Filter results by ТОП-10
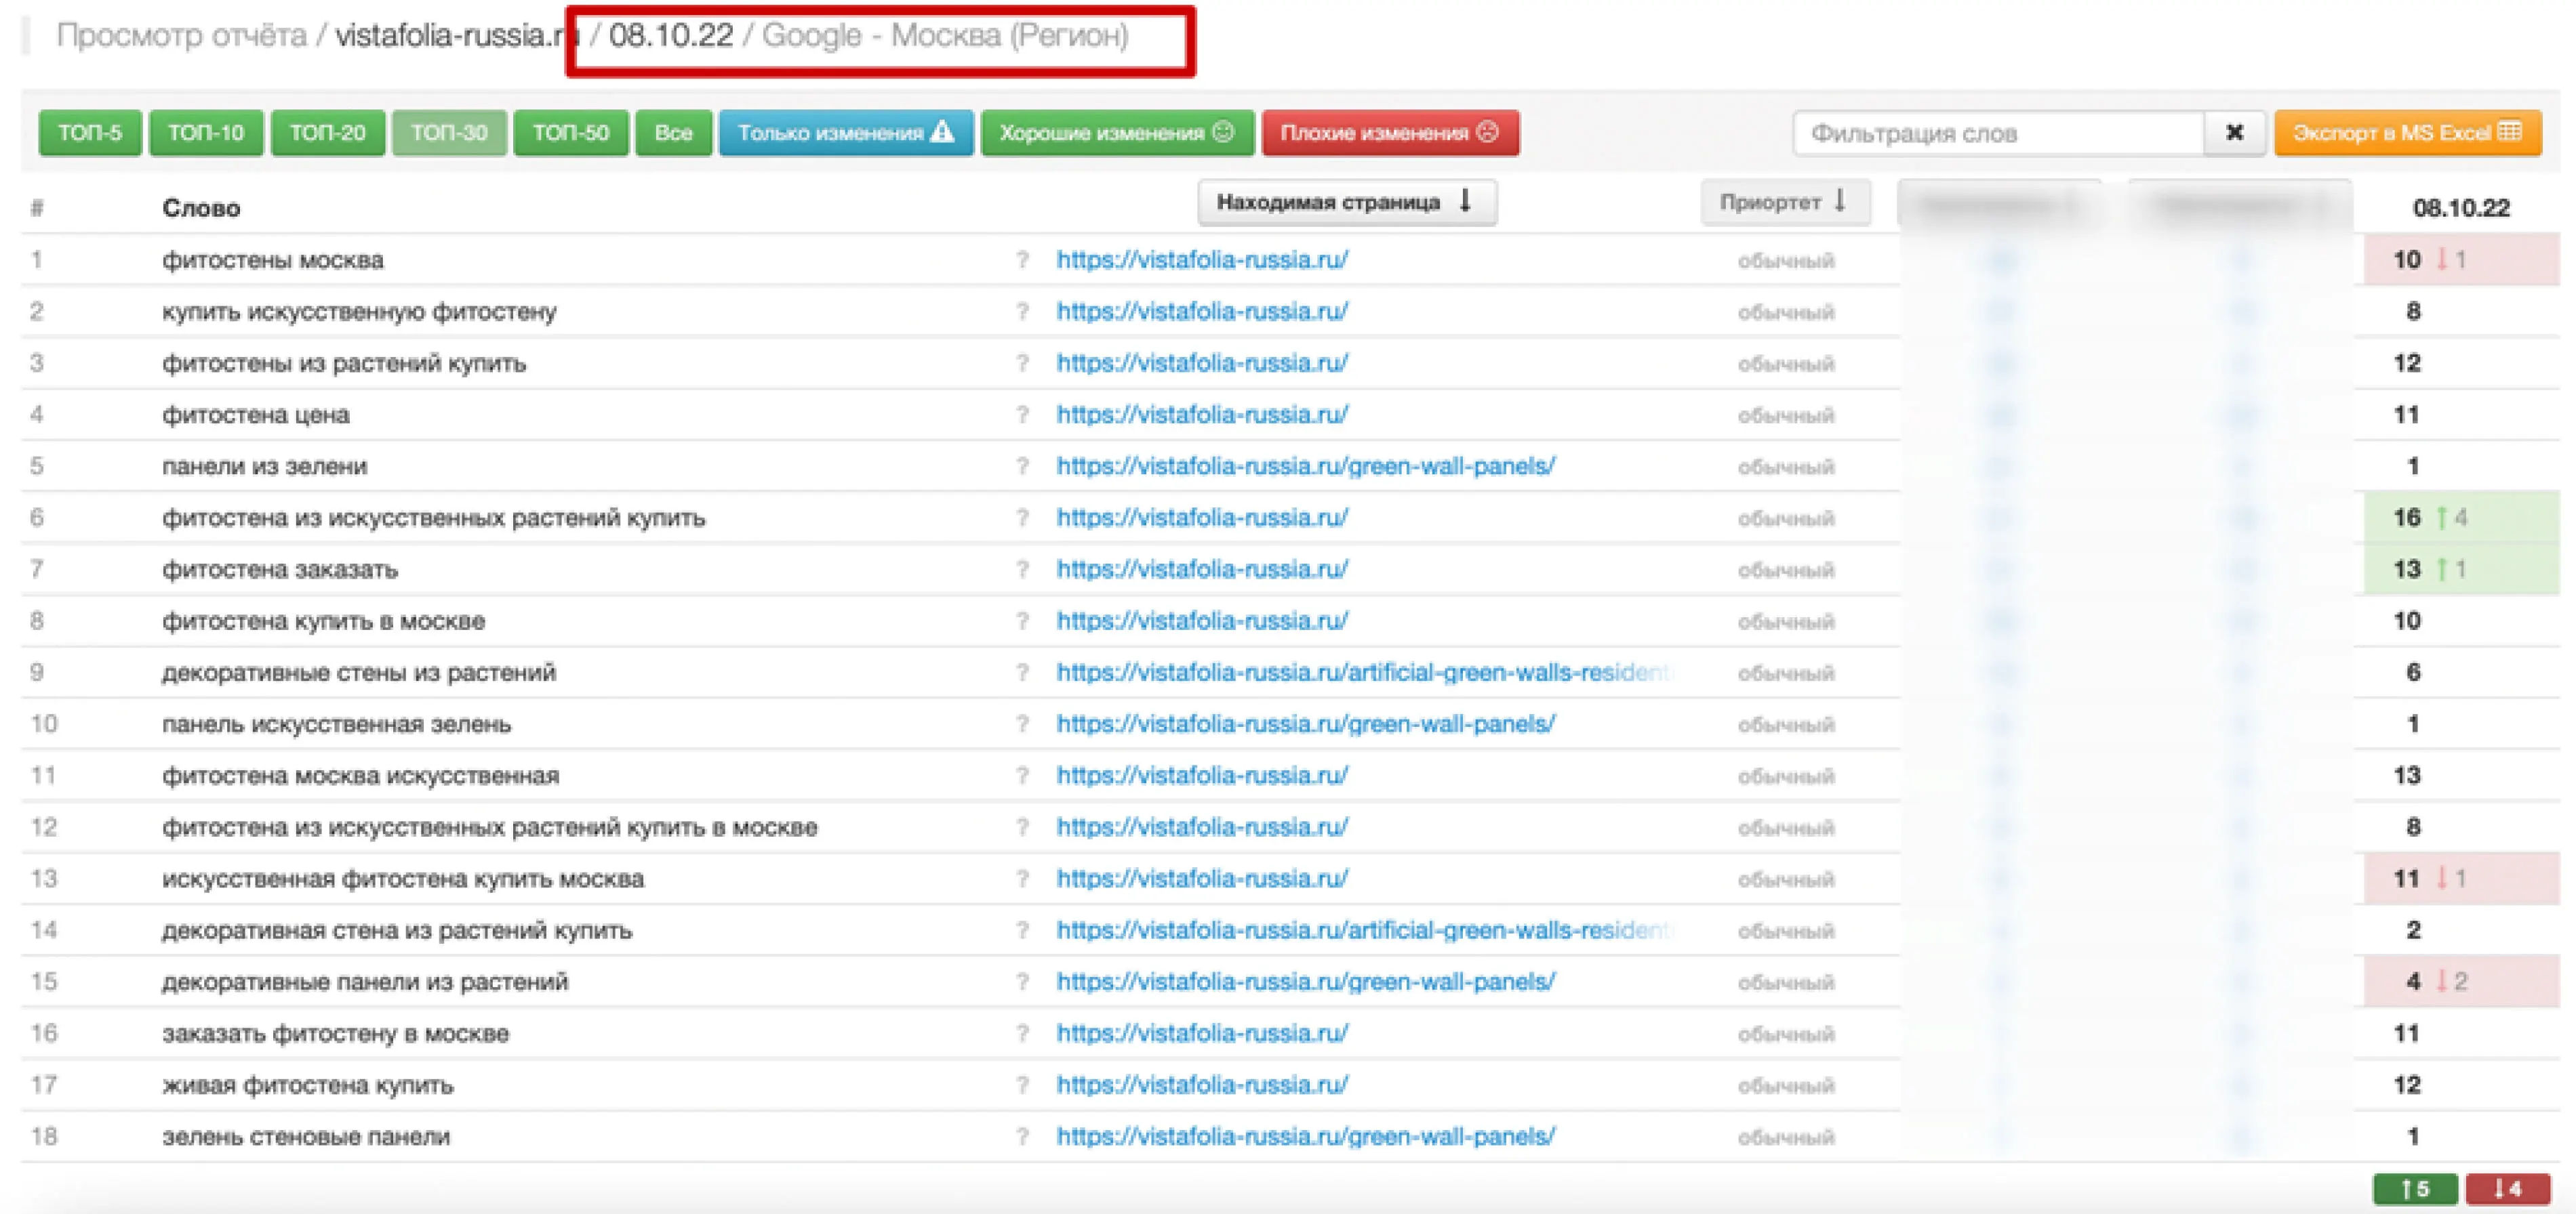 [206, 133]
